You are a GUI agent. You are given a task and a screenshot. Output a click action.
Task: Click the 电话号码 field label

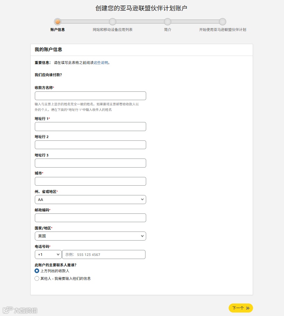pyautogui.click(x=42, y=246)
